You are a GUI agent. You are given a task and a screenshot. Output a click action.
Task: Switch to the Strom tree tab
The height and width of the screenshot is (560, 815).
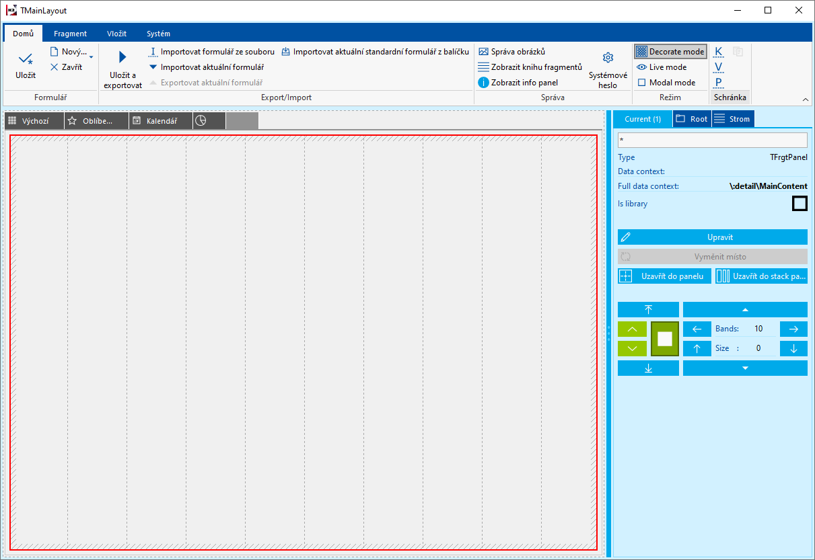[x=732, y=119]
